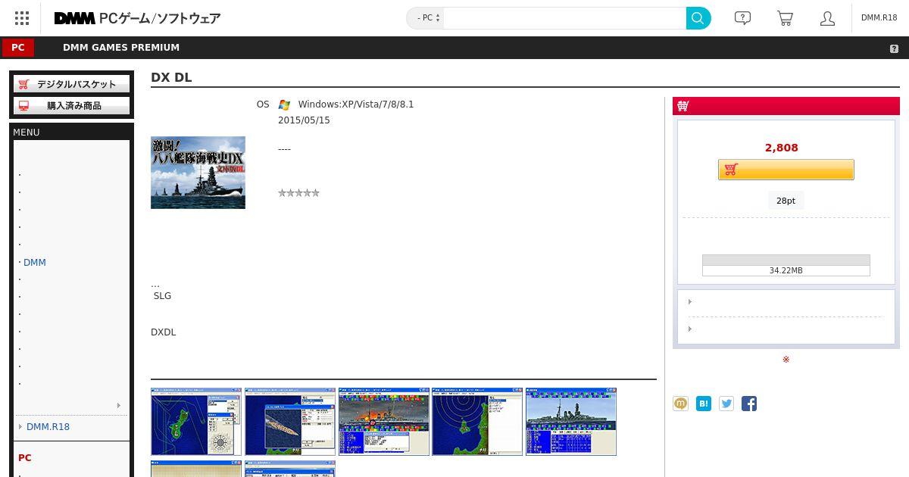The width and height of the screenshot is (909, 477).
Task: Click the search magnifier button
Action: 698,18
